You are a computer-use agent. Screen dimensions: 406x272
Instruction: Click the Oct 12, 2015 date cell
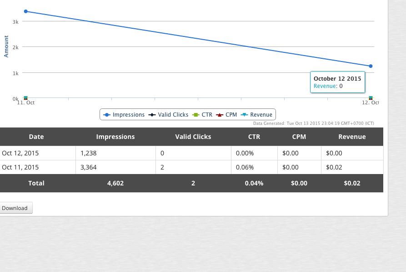[20, 154]
